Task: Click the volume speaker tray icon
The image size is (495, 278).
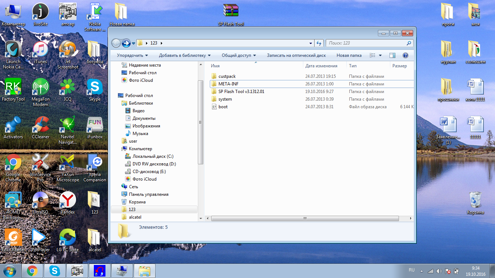Action: (439, 271)
